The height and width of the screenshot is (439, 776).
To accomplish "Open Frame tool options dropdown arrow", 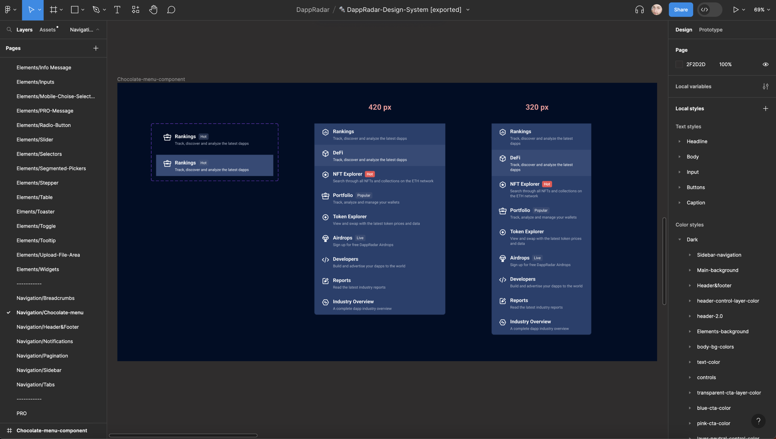I will 61,10.
